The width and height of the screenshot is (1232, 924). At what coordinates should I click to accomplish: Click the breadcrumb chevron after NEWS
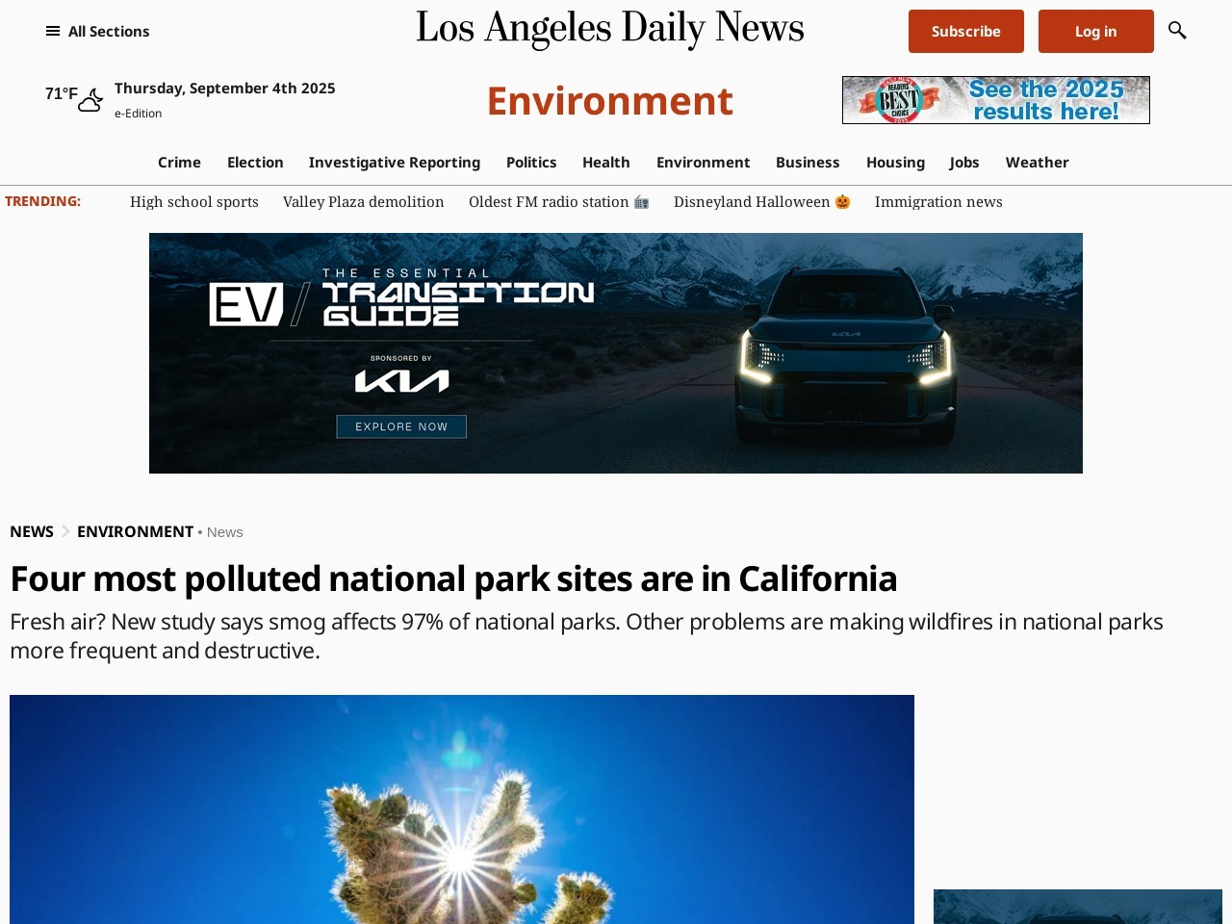(x=65, y=531)
